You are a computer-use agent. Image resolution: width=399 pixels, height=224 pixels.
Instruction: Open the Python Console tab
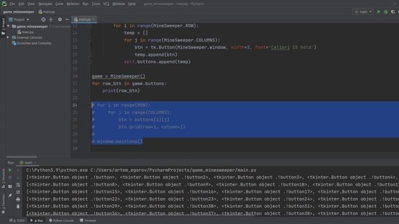coord(61,220)
